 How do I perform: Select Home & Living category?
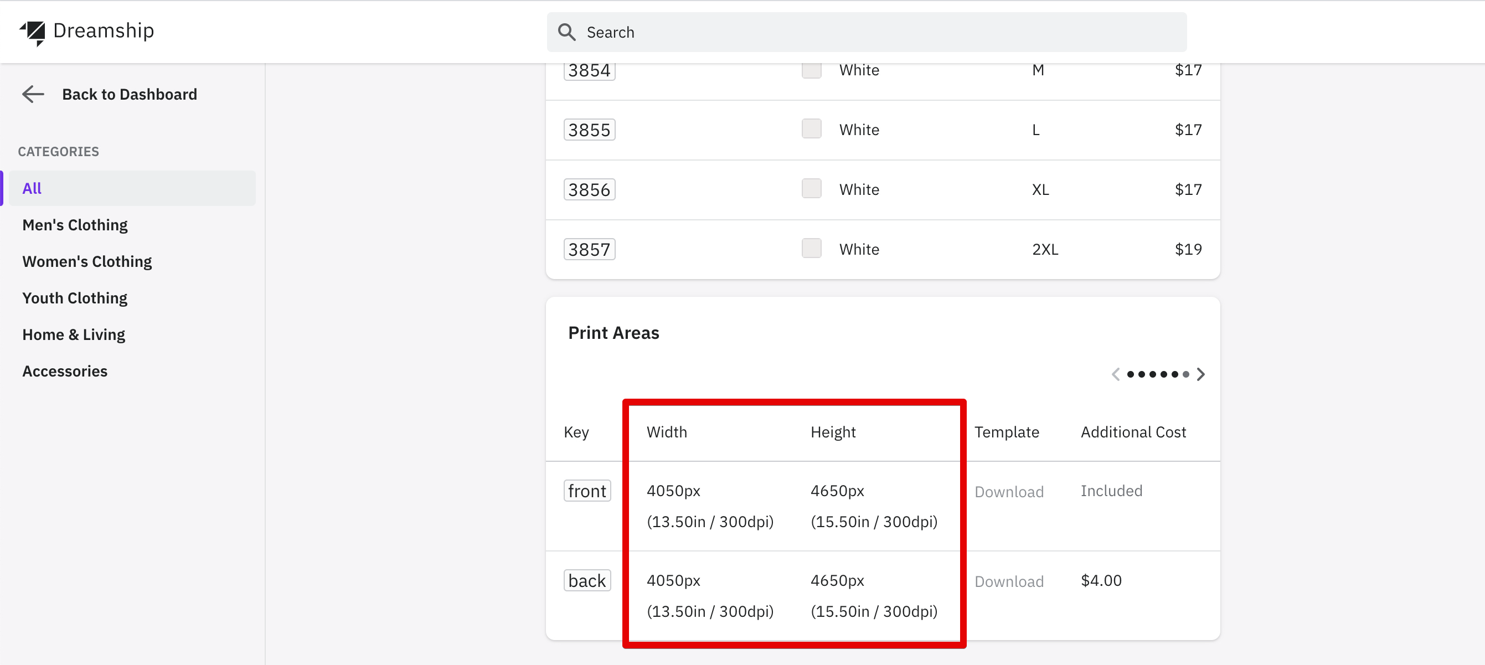click(x=74, y=335)
